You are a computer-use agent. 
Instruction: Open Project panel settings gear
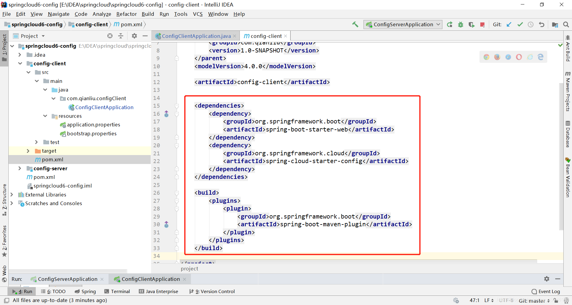point(134,36)
